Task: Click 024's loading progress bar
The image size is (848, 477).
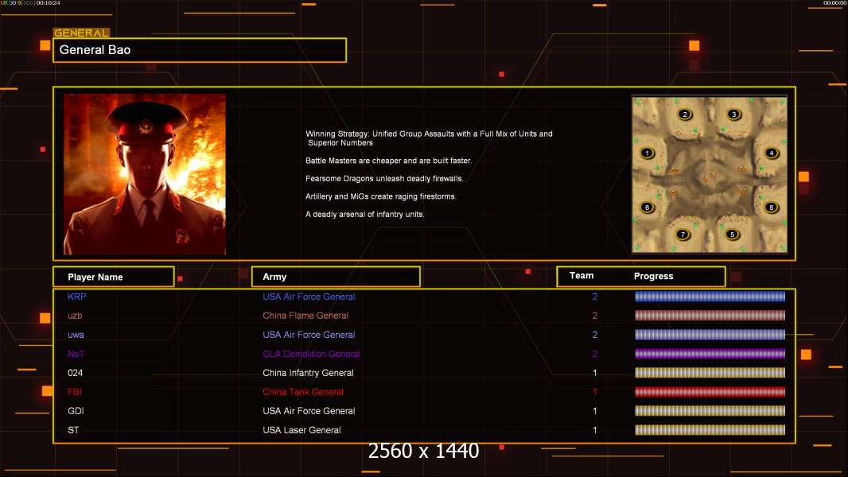Action: tap(710, 373)
